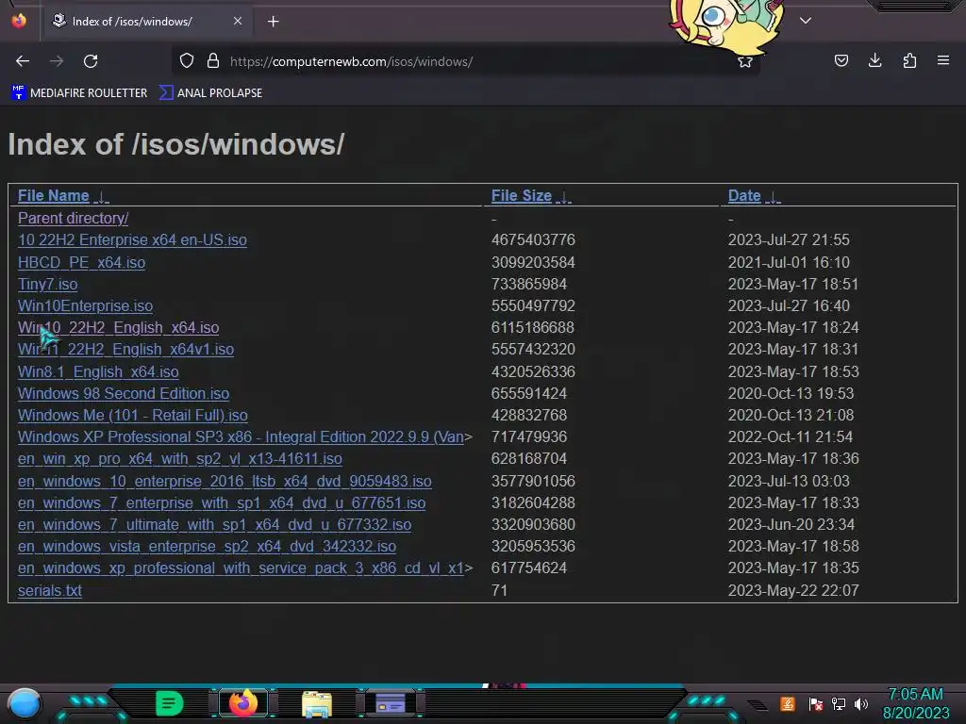Click Windows Me (101 - Retail Full).iso

[132, 415]
